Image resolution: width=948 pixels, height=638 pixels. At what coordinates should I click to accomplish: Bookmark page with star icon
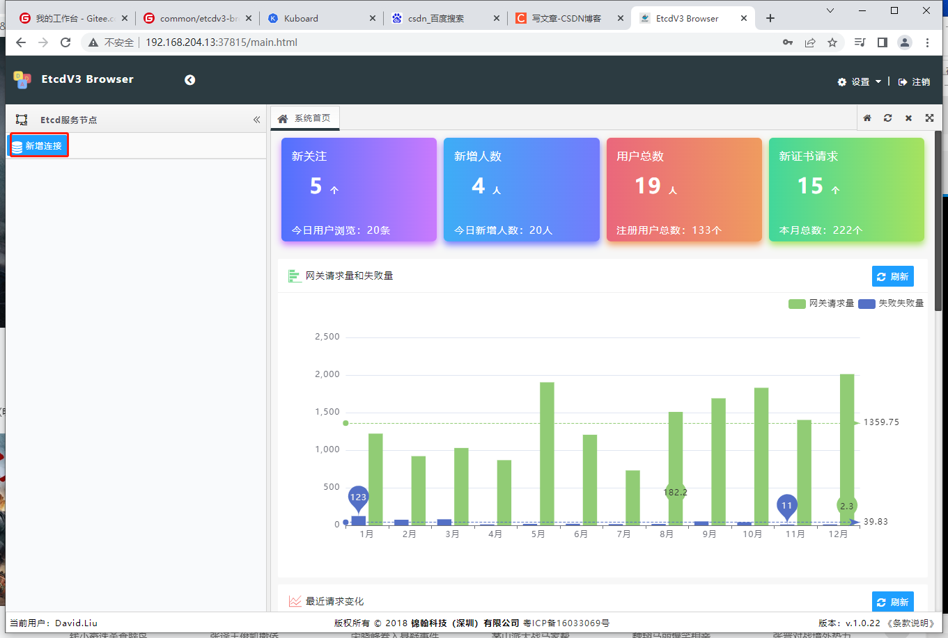pos(832,42)
